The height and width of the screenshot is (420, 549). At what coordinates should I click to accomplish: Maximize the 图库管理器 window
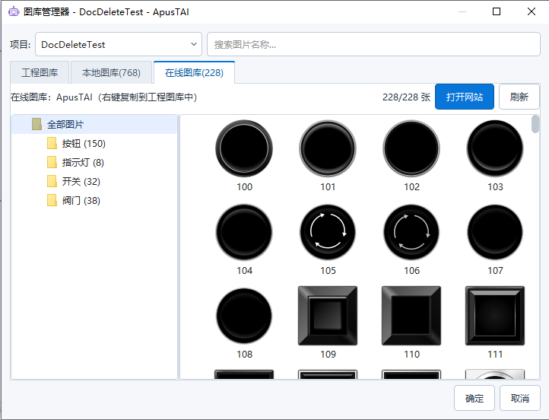(496, 11)
